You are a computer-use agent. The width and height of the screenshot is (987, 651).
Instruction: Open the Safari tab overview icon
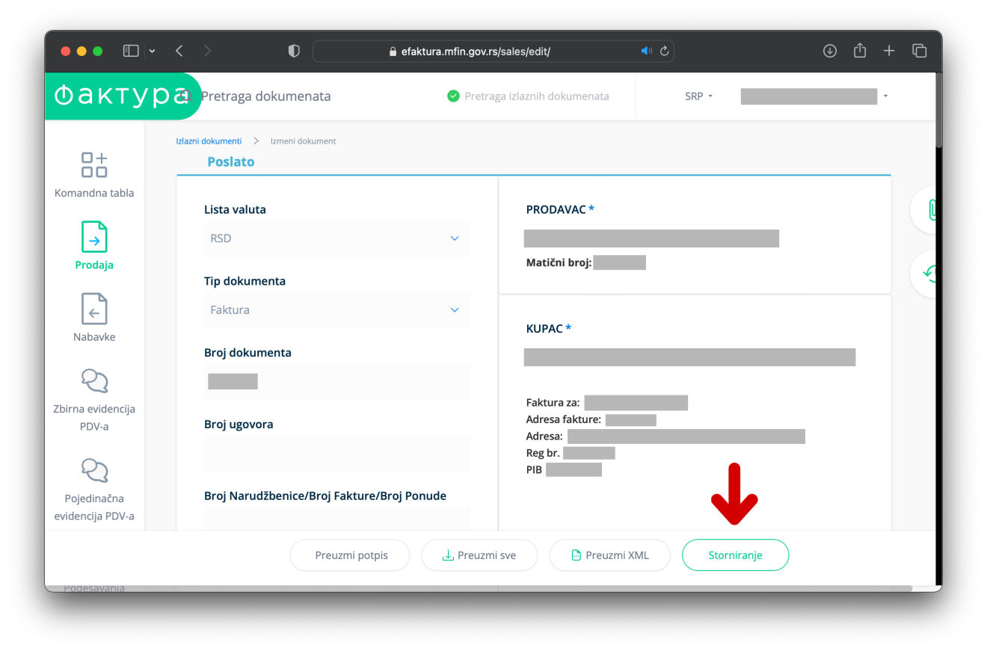[919, 51]
